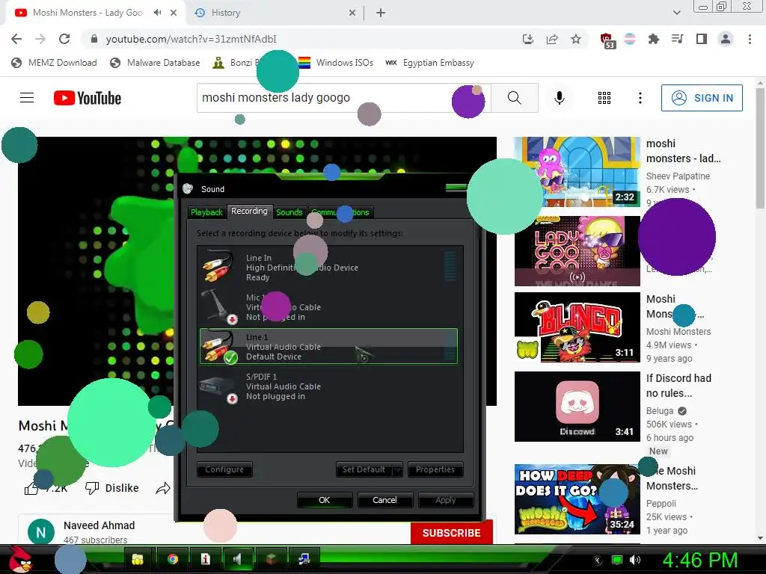Click the Apply button
This screenshot has width=766, height=574.
(x=446, y=500)
